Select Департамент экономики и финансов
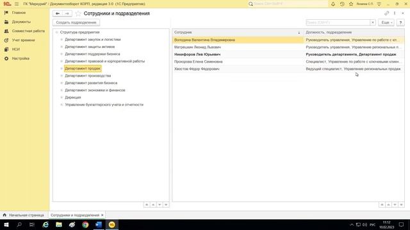Viewport: 410px width, 230px height. 95,90
